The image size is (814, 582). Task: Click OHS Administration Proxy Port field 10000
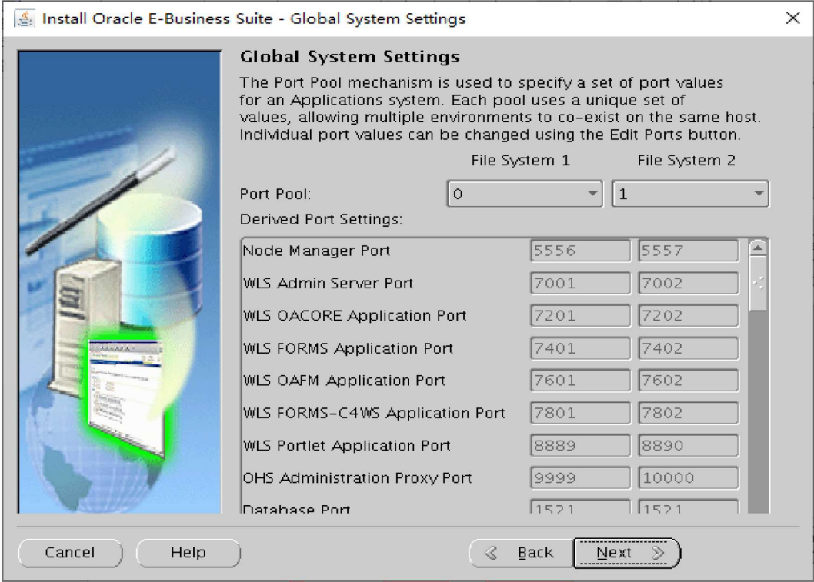(689, 477)
